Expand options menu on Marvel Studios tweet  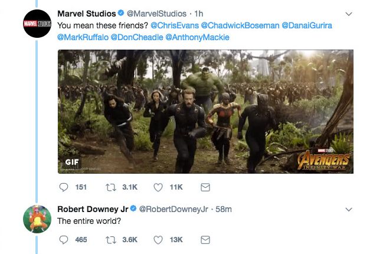click(x=348, y=14)
